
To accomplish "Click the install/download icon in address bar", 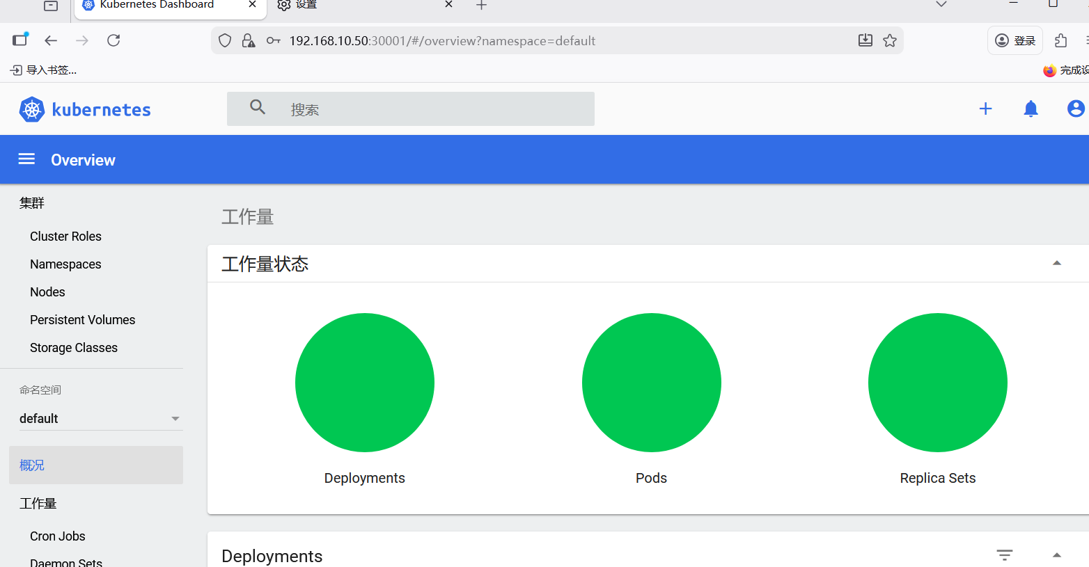I will (865, 40).
